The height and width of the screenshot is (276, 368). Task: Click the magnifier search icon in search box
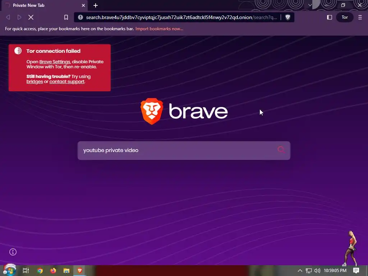pyautogui.click(x=281, y=150)
